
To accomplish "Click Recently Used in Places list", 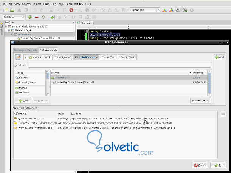I will (28, 83).
